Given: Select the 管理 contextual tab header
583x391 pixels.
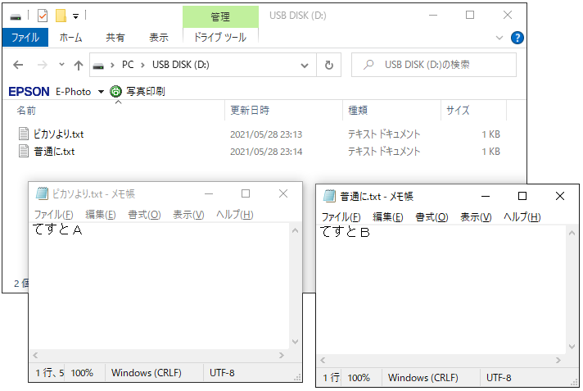Looking at the screenshot, I should [220, 16].
